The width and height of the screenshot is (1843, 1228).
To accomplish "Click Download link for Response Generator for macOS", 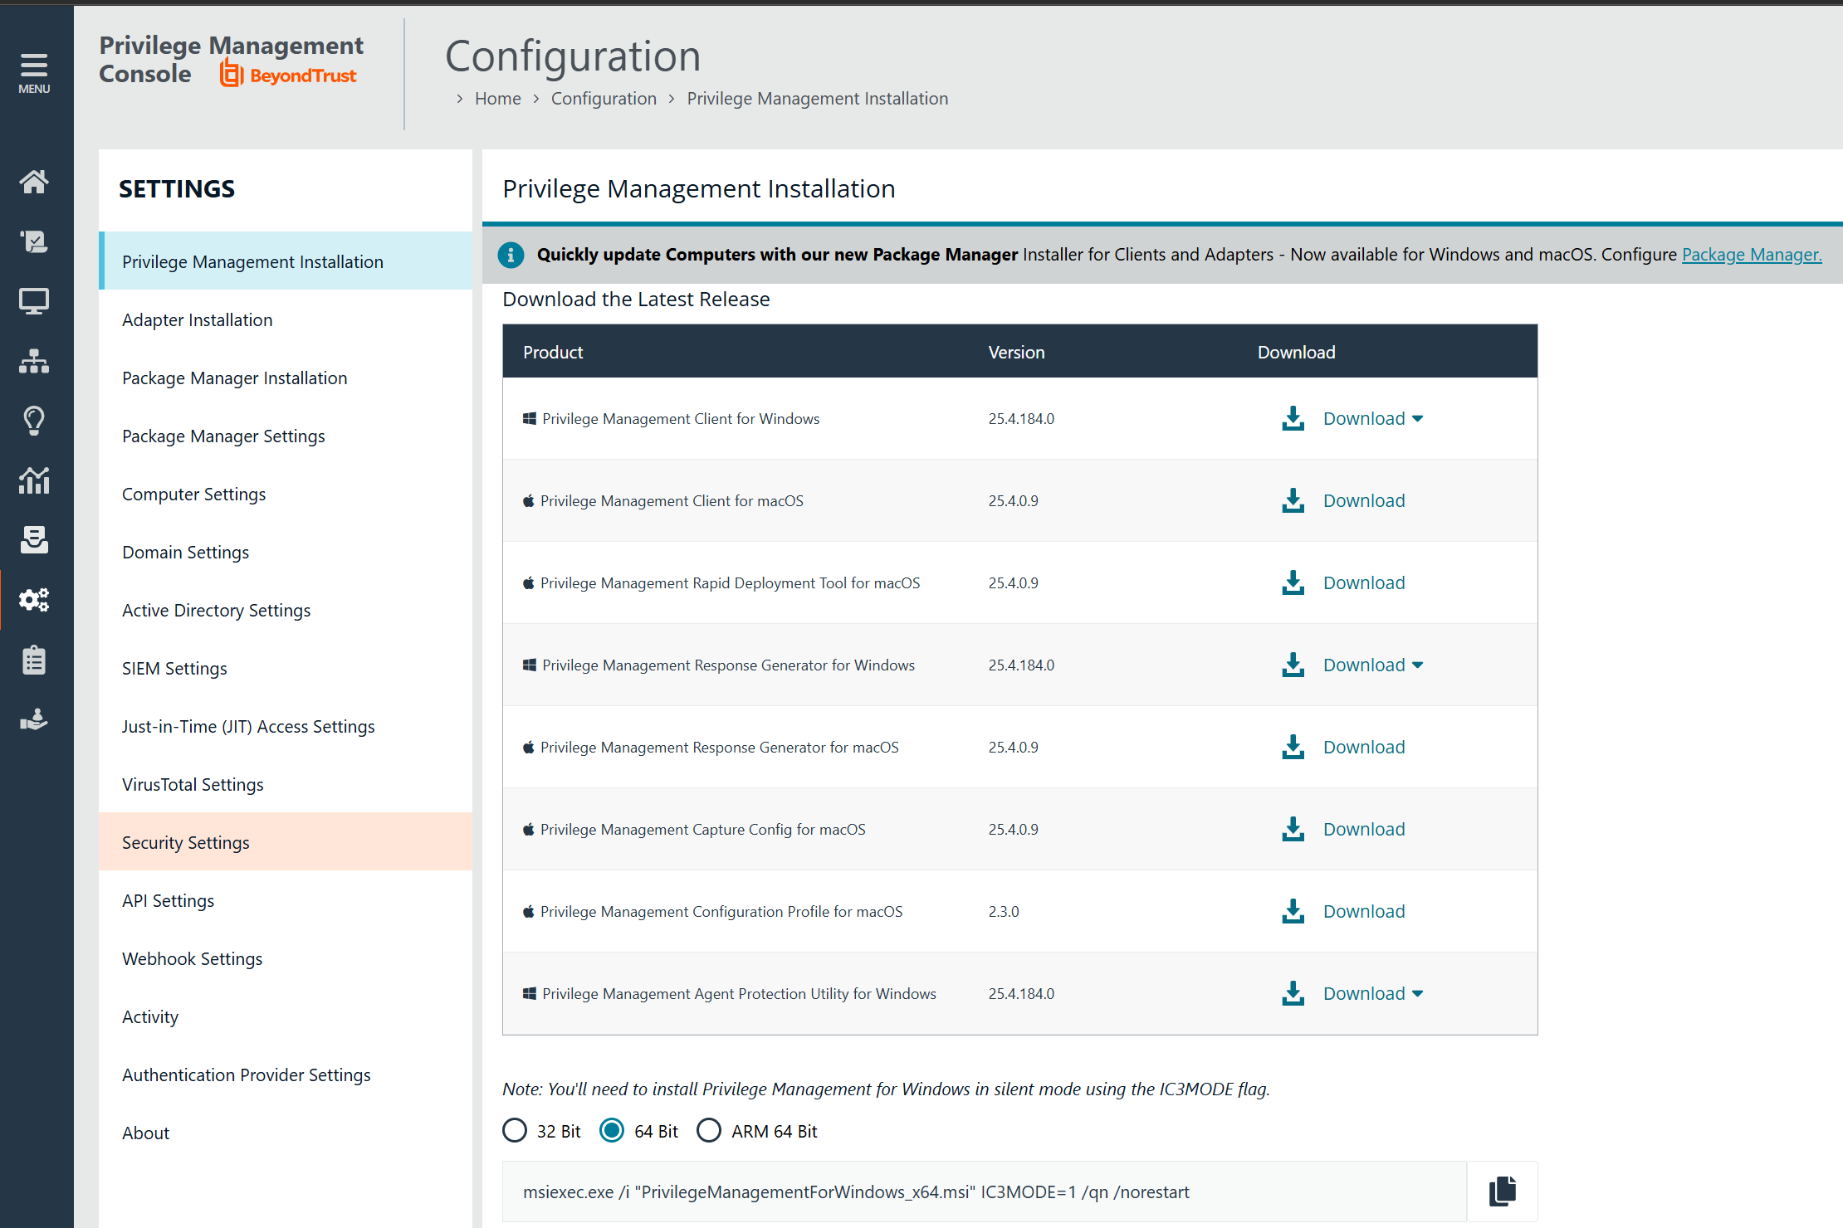I will click(x=1364, y=747).
